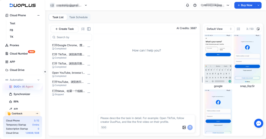Click the Create Task button
This screenshot has width=266, height=139.
point(65,29)
